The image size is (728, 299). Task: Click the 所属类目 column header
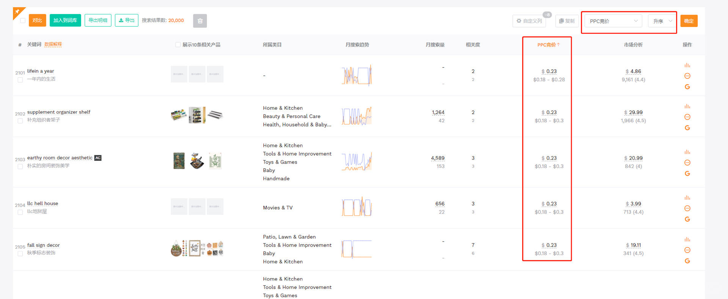(272, 45)
